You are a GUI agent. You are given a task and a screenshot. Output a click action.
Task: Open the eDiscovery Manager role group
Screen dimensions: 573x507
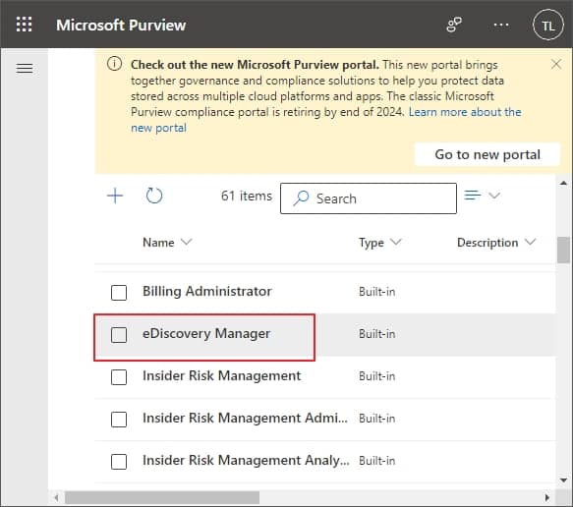[x=206, y=334]
